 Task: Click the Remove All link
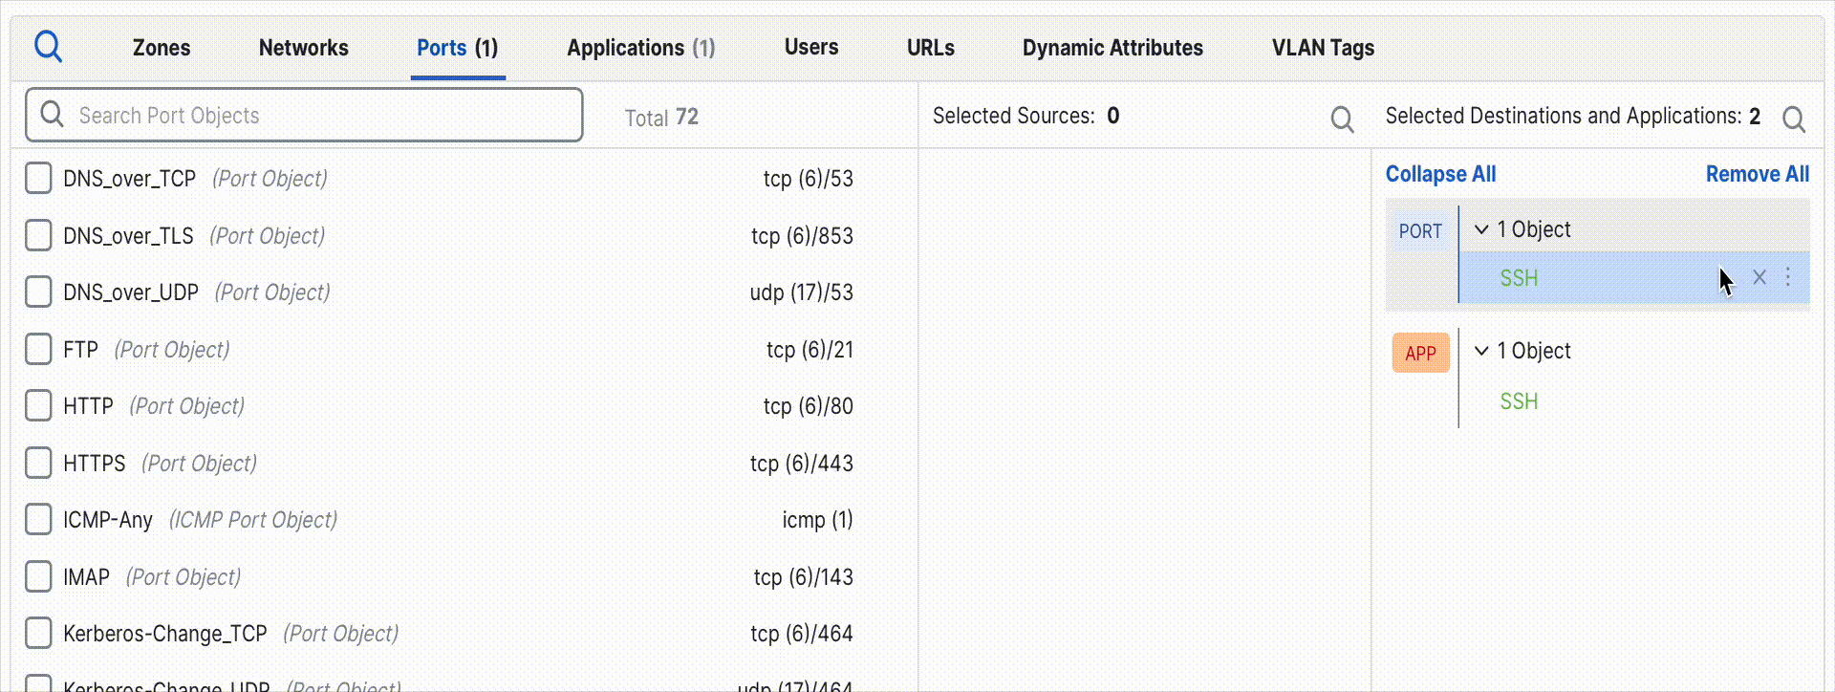point(1758,174)
